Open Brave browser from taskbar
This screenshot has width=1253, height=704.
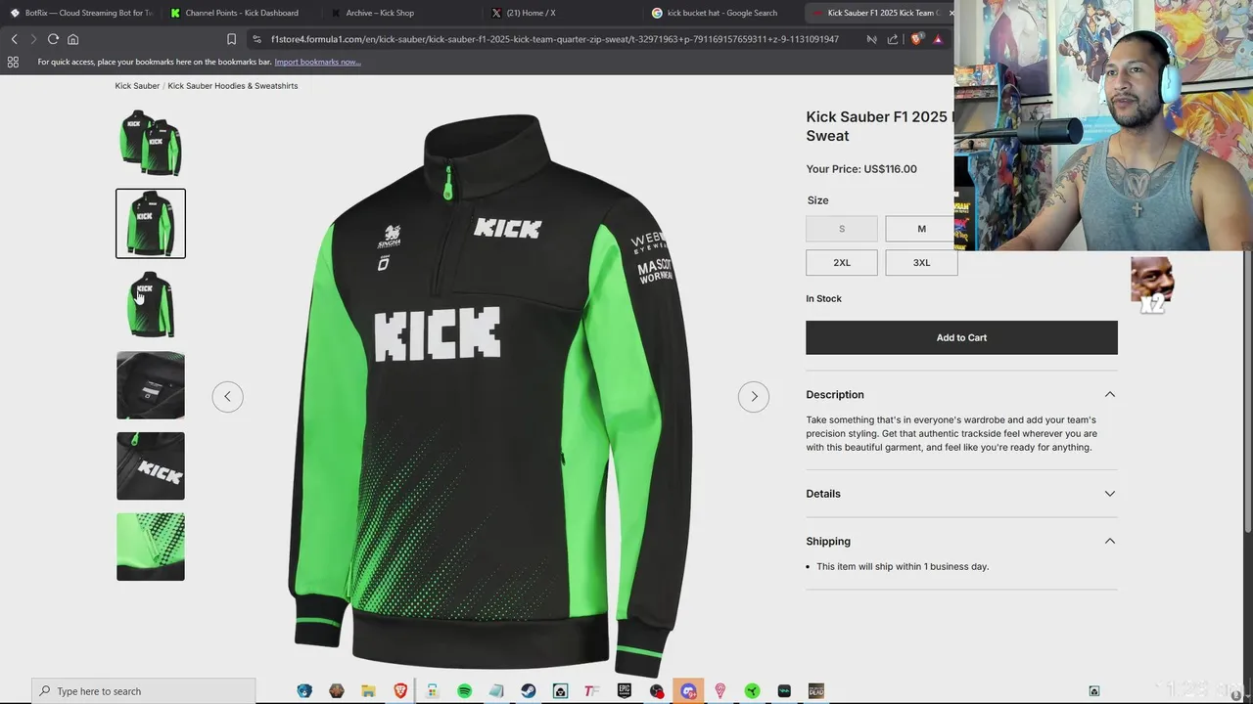400,691
